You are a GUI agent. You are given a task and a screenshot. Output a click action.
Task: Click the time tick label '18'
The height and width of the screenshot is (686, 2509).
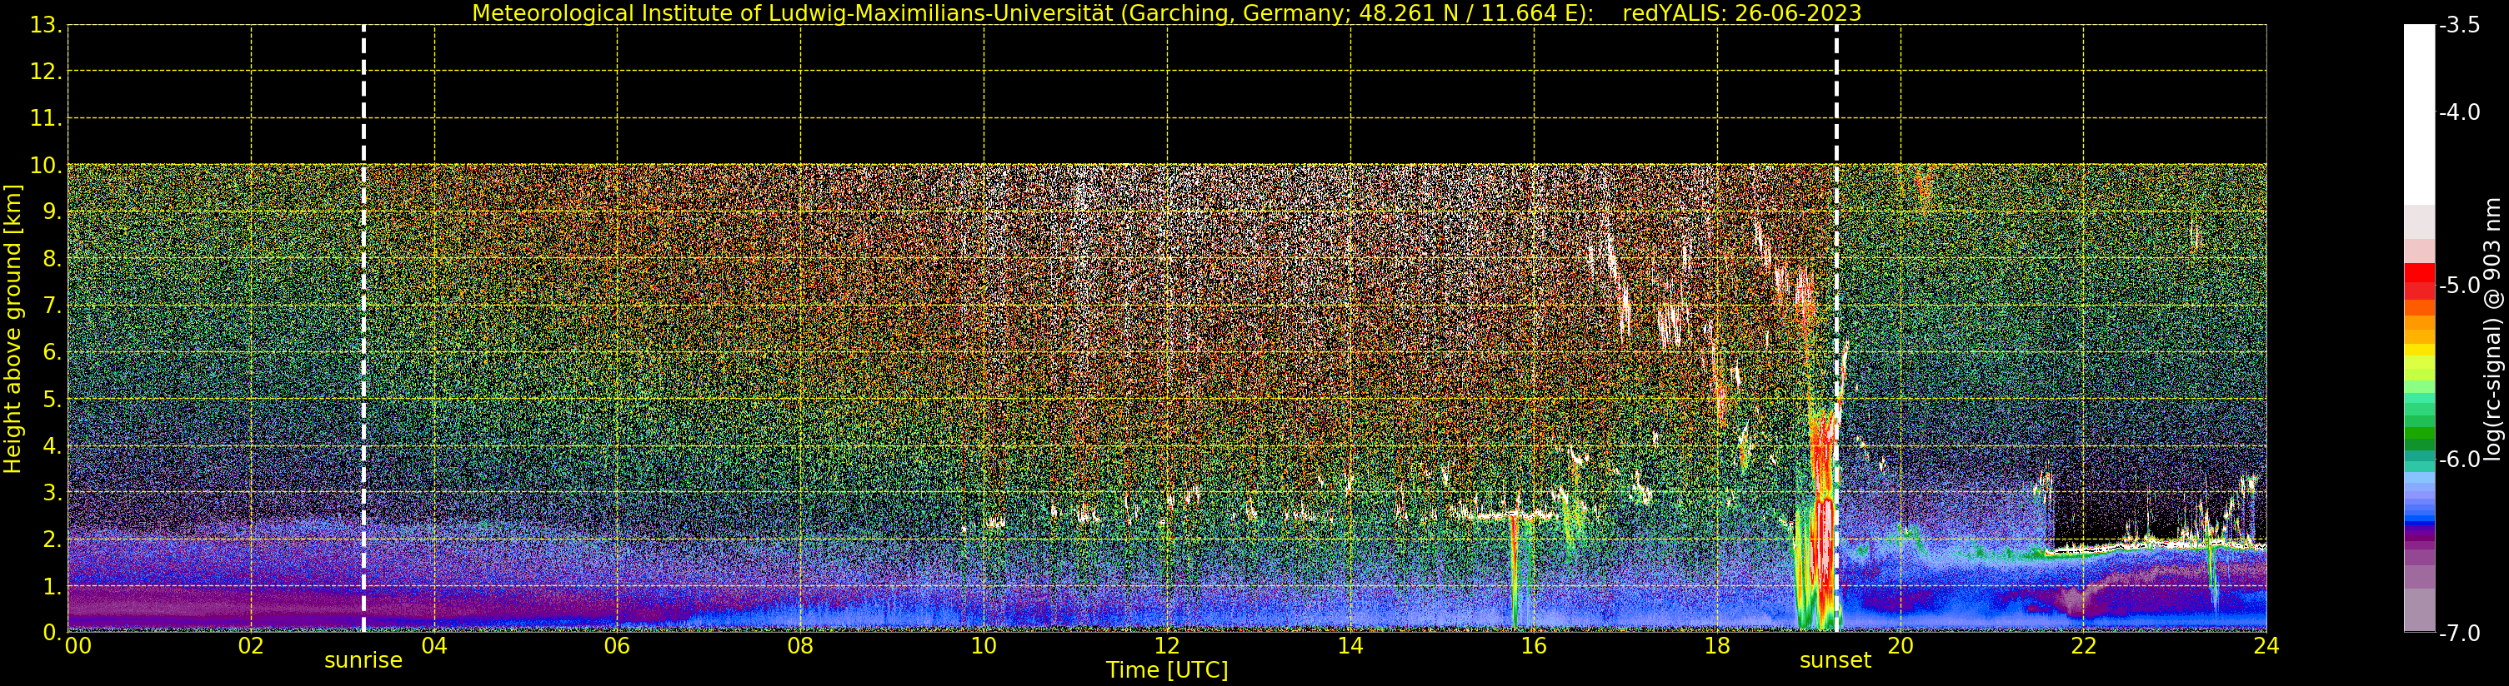coord(1717,646)
